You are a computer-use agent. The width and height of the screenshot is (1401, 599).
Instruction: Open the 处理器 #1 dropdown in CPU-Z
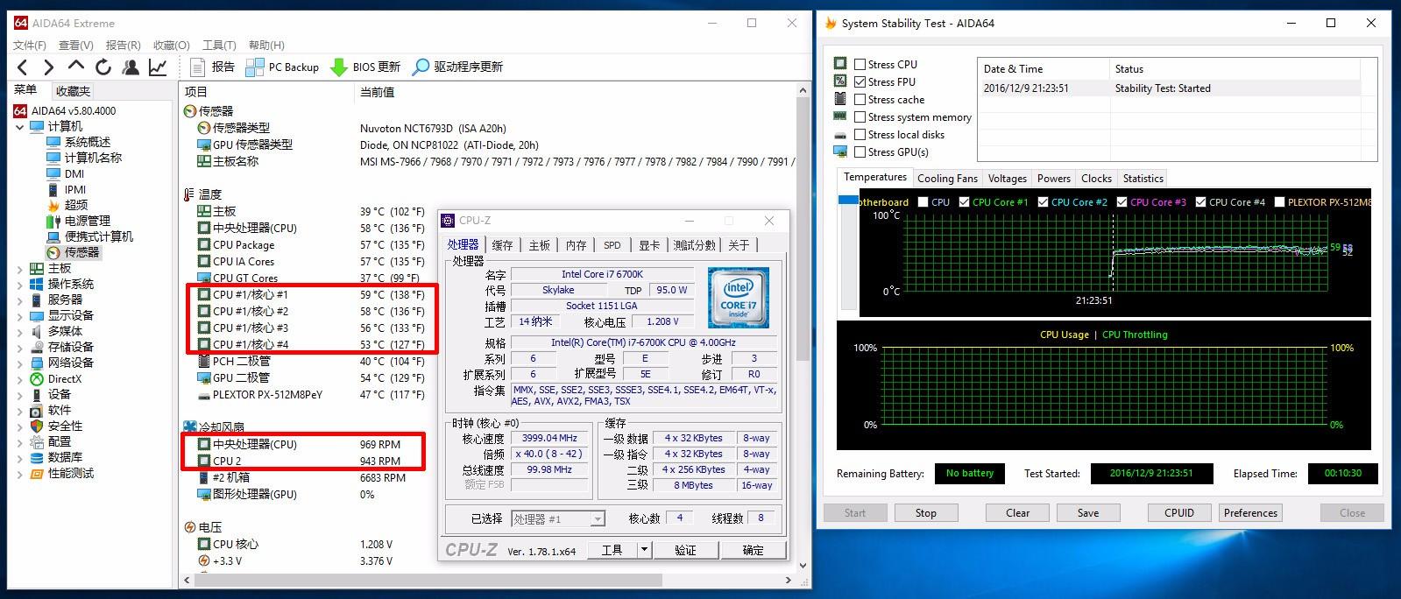coord(598,519)
